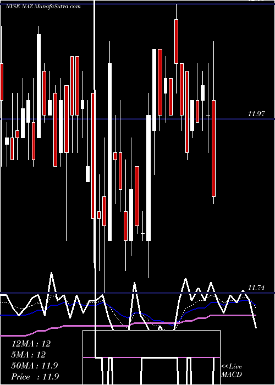Select the 5MA : 12 value text
The image size is (275, 385).
(29, 355)
